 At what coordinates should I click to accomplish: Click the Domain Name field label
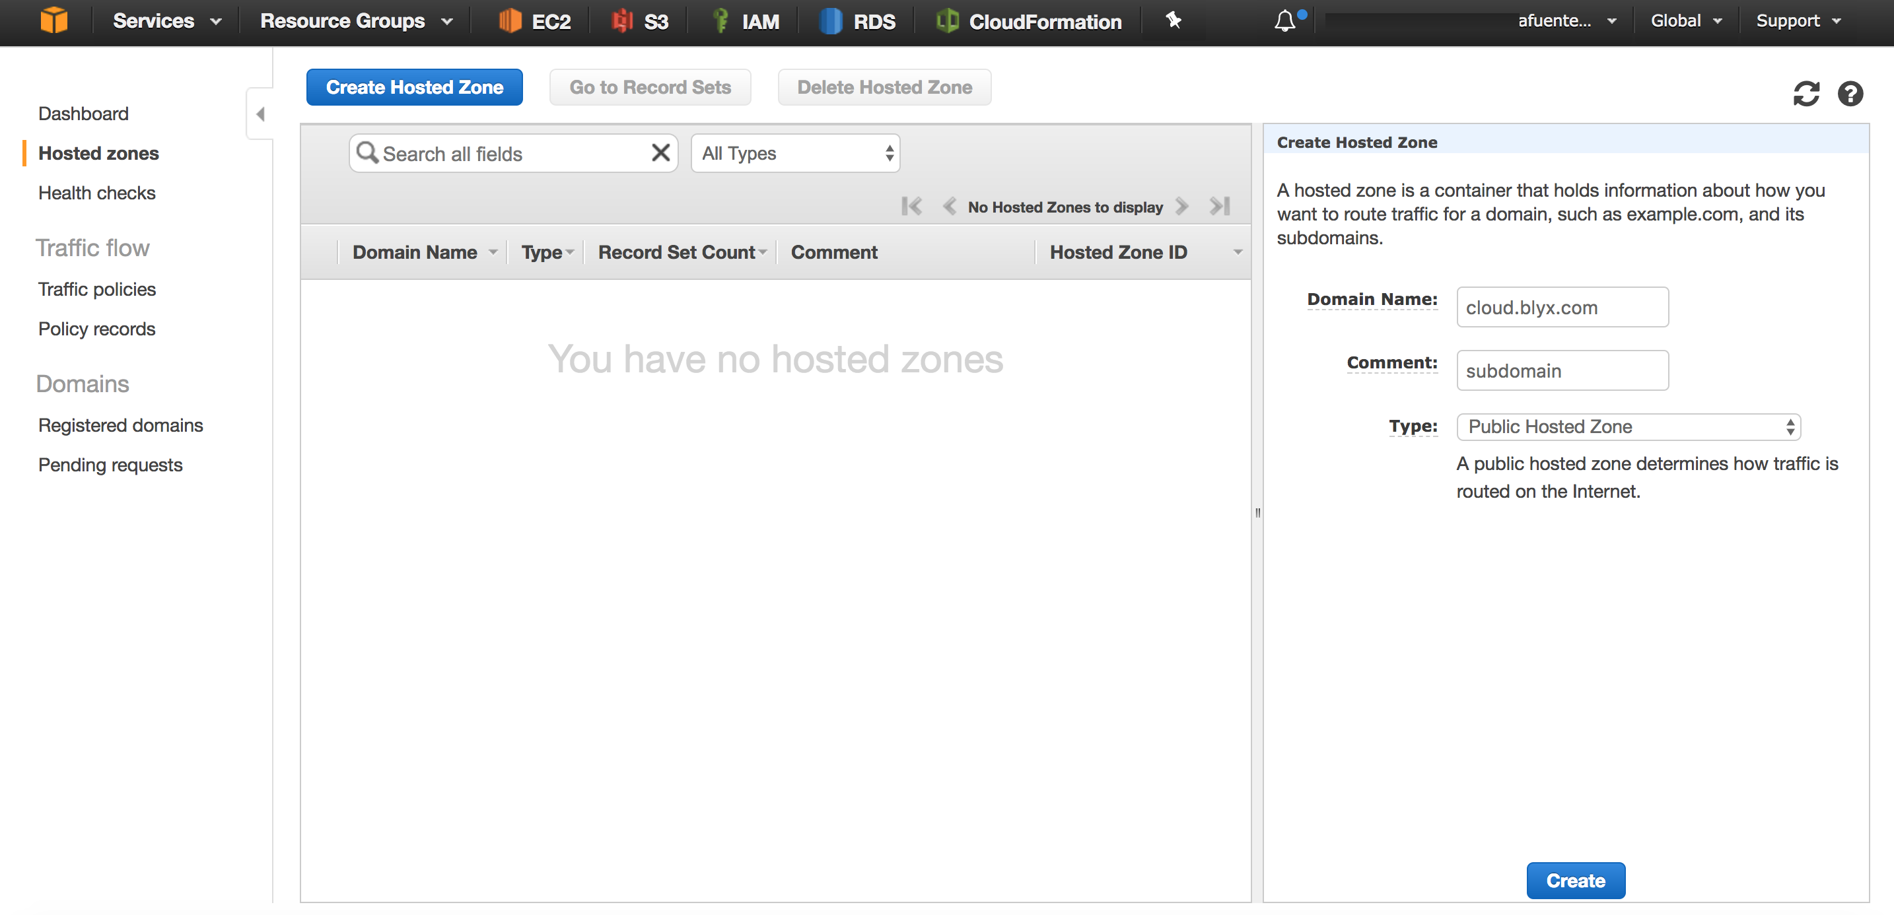(1372, 300)
